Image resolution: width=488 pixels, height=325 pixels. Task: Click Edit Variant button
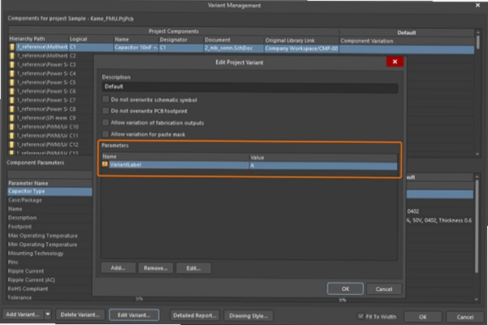[x=134, y=315]
